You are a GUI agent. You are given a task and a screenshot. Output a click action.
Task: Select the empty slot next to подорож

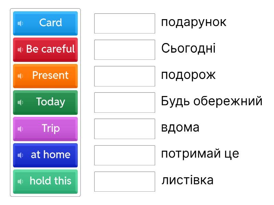(125, 76)
